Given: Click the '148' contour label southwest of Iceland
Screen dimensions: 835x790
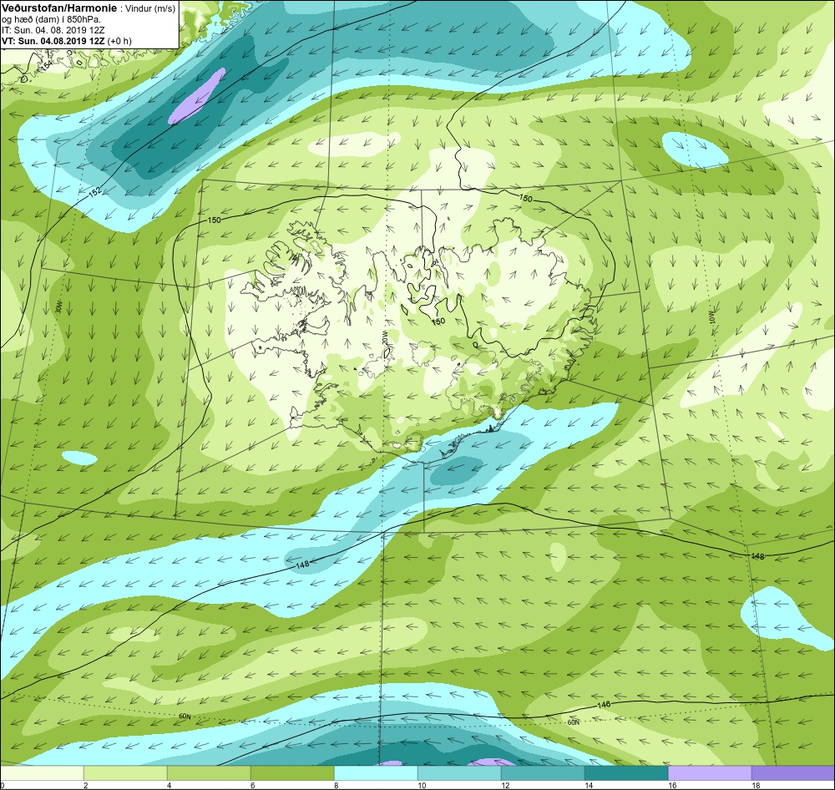Looking at the screenshot, I should click(302, 565).
